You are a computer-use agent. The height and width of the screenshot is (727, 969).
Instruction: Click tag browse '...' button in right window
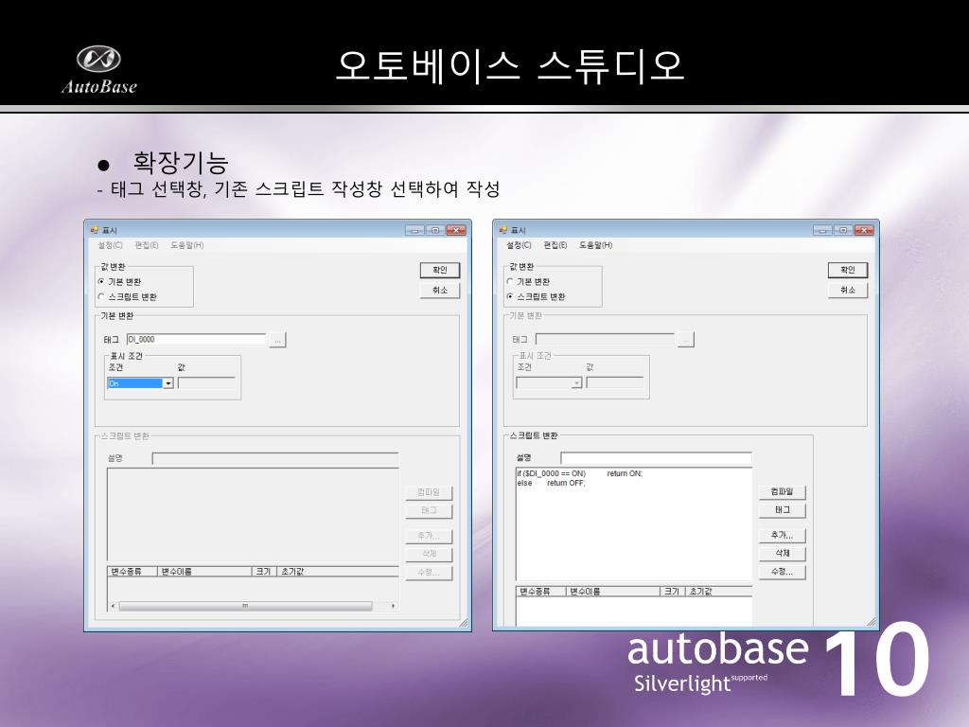[x=686, y=340]
